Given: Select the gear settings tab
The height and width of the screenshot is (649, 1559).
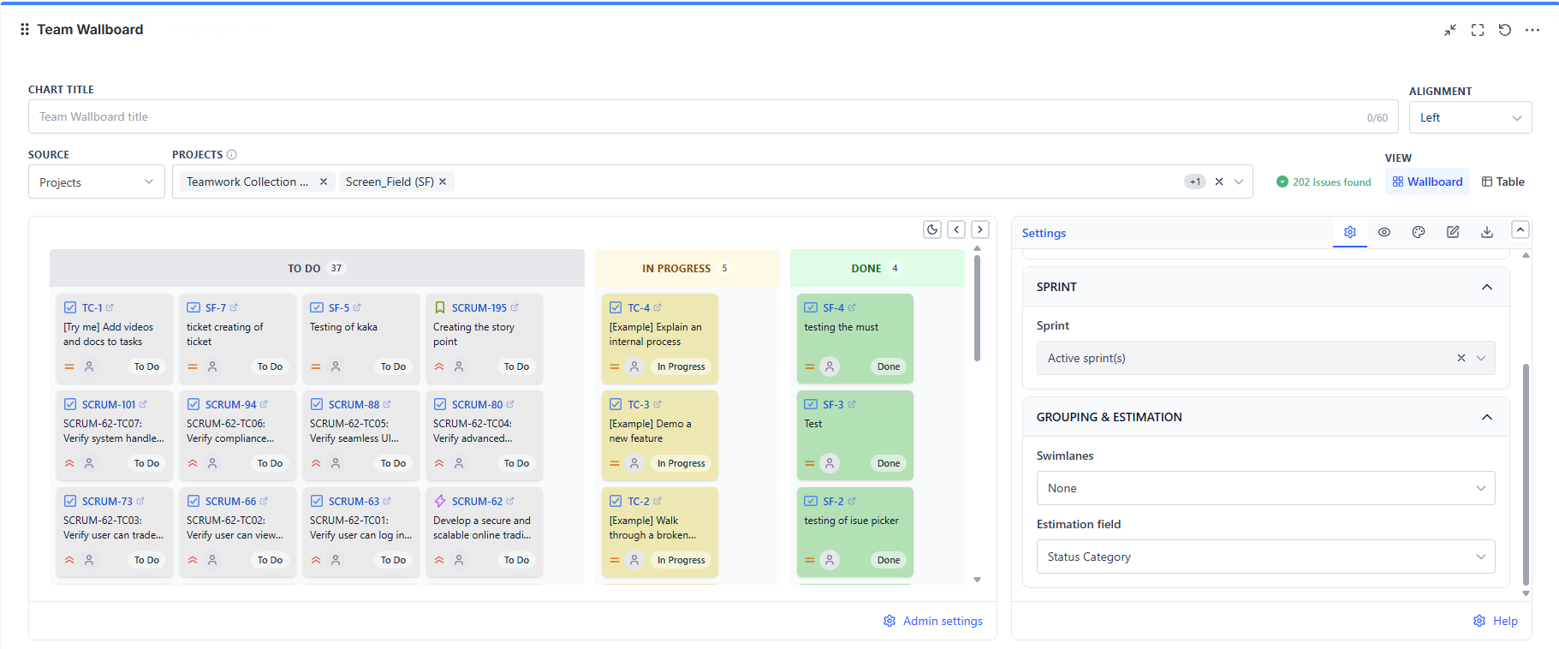Looking at the screenshot, I should click(1350, 232).
